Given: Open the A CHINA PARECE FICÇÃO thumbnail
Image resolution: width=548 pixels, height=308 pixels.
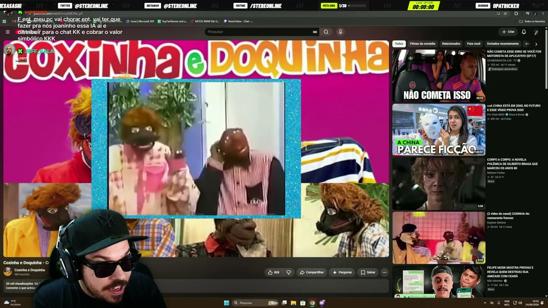Looking at the screenshot, I should coord(439,129).
